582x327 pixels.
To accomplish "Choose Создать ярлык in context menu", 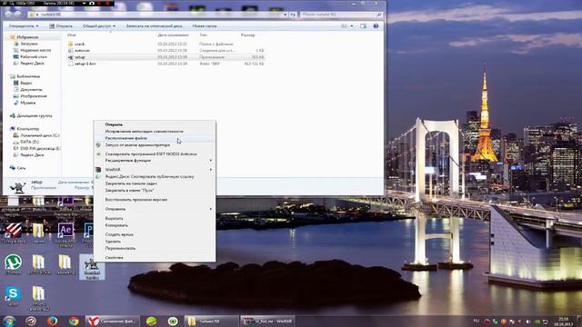I will click(155, 234).
